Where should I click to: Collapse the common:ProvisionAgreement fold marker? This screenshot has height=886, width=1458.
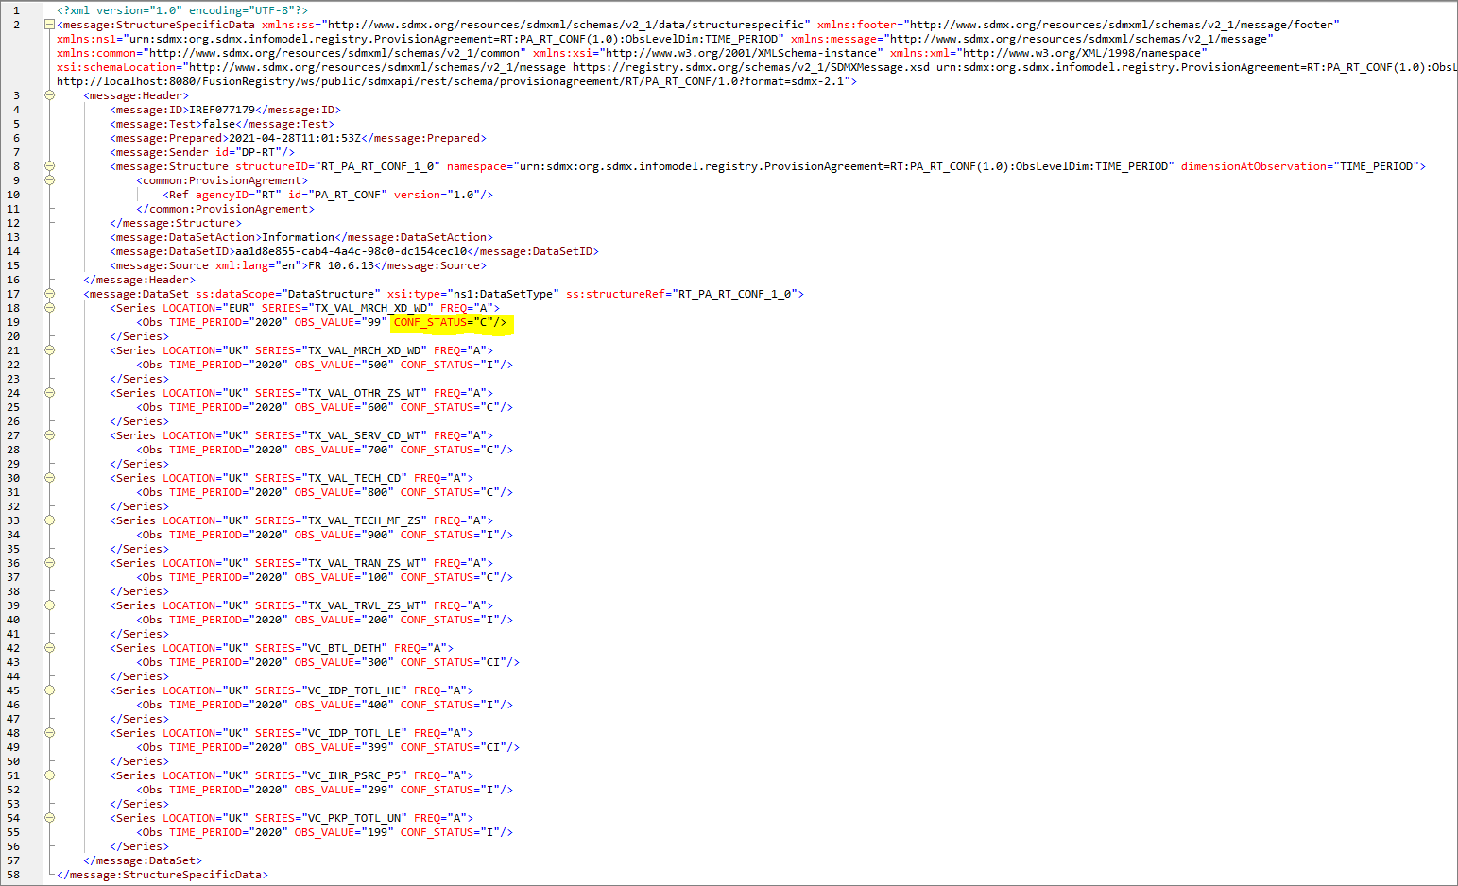click(49, 180)
